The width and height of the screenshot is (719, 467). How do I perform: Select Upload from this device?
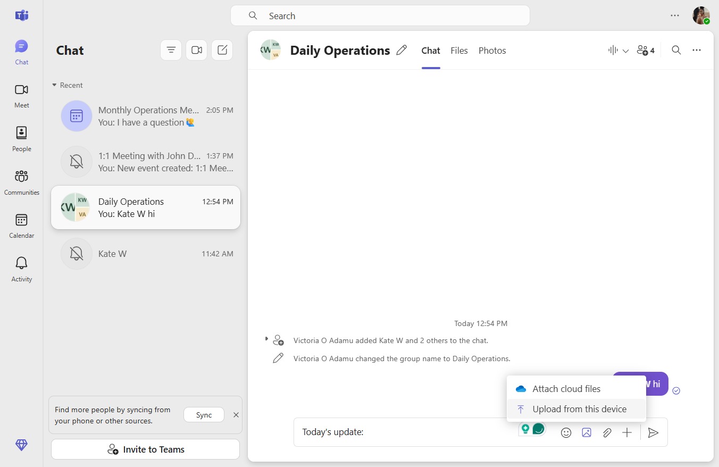pos(576,409)
